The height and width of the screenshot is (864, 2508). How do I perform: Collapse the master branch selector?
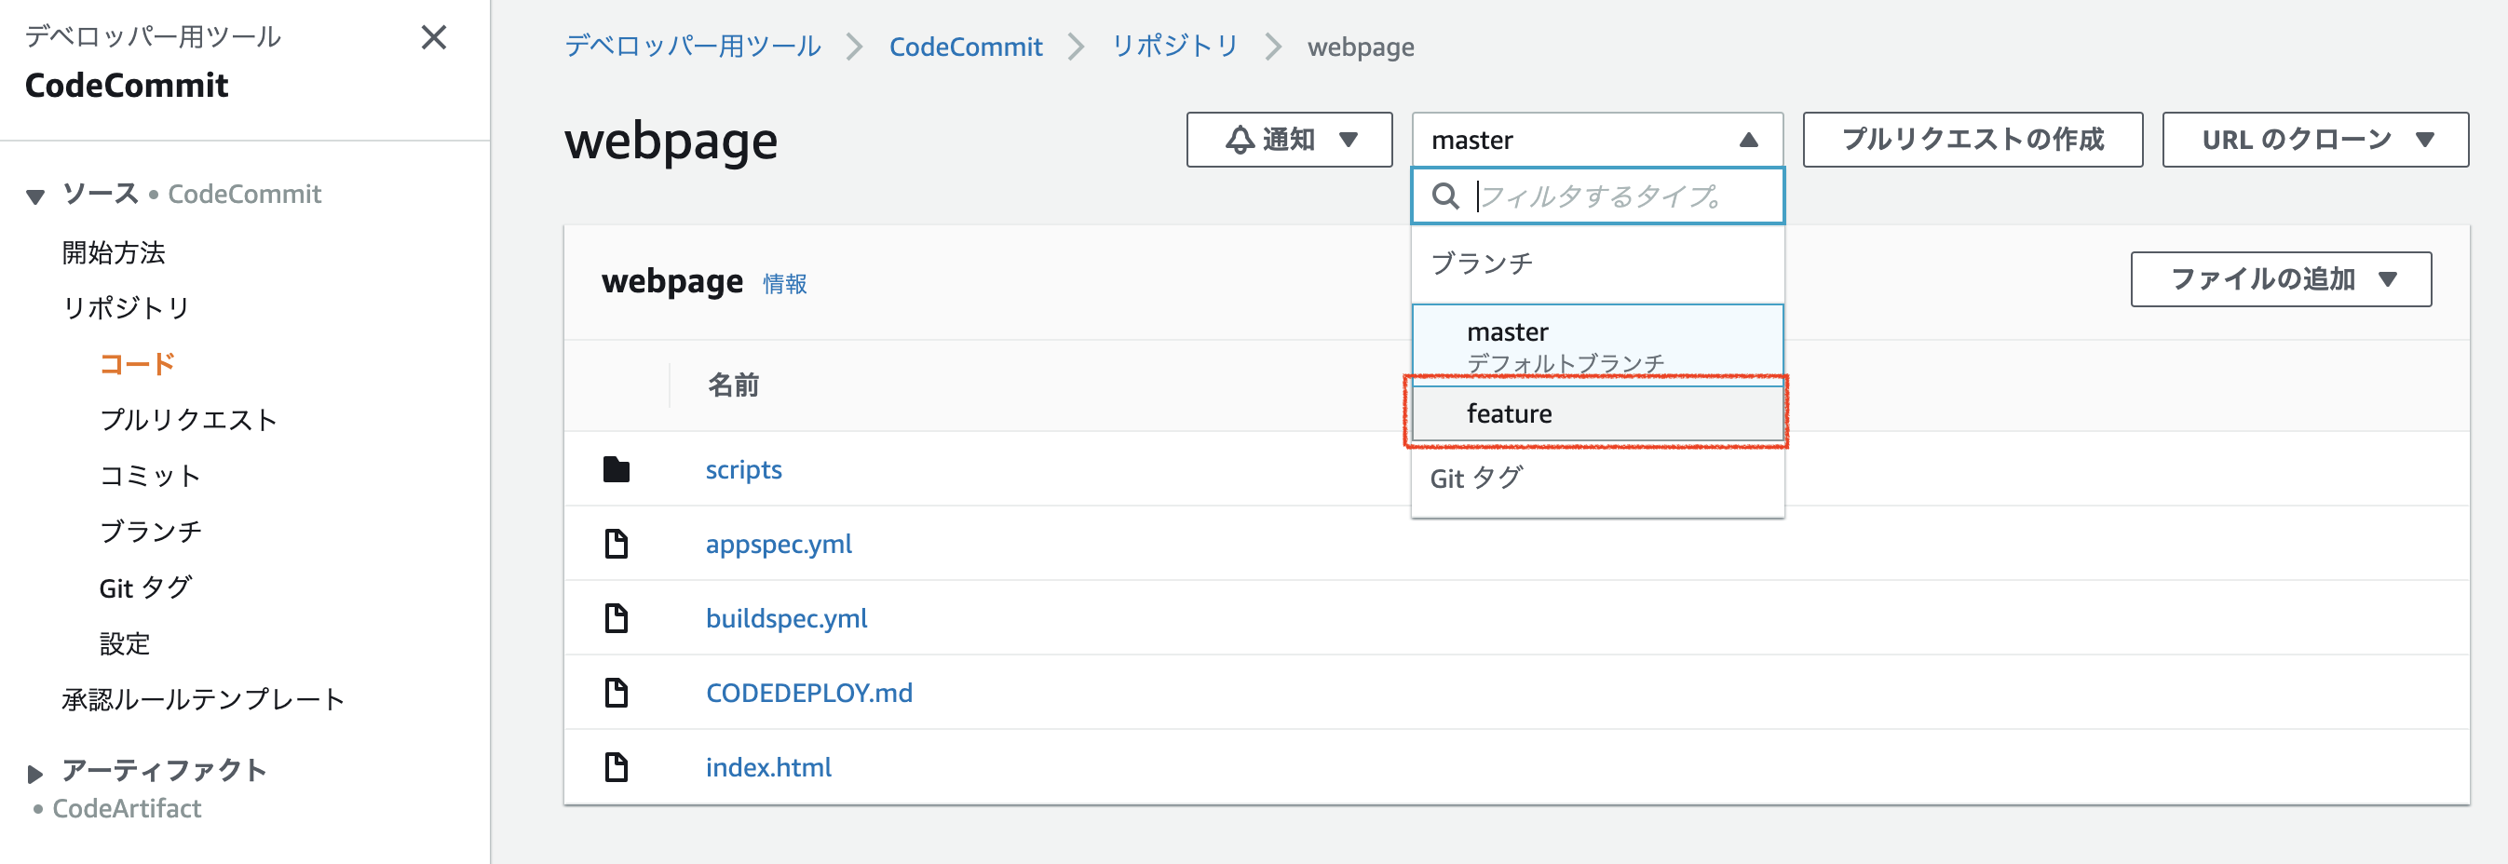point(1596,140)
